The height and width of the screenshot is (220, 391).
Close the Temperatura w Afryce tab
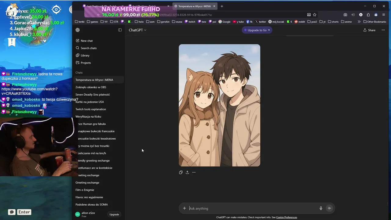point(214,6)
